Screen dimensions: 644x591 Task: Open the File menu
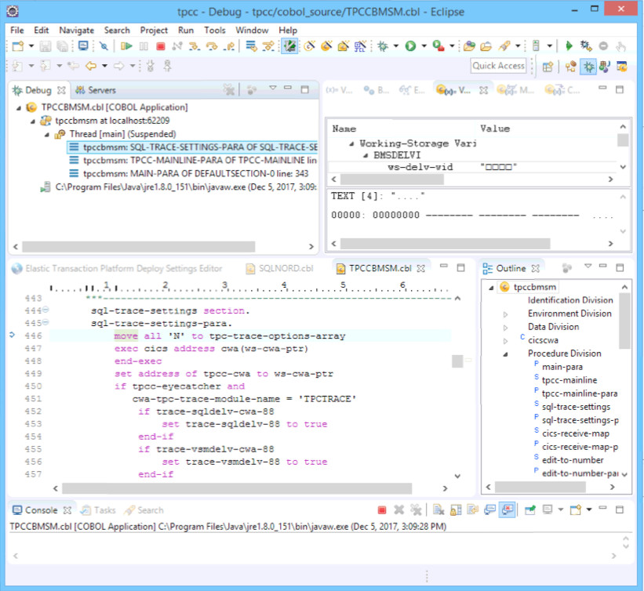16,31
